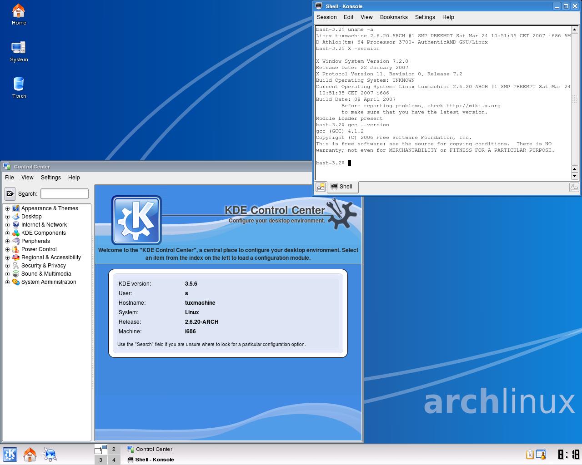
Task: Select Appearance & Themes in the tree
Action: [50, 208]
